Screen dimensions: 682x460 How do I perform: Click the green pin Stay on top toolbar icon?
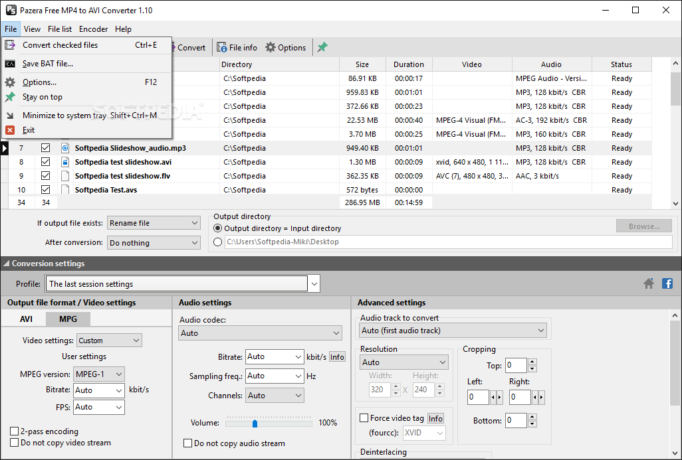(322, 47)
